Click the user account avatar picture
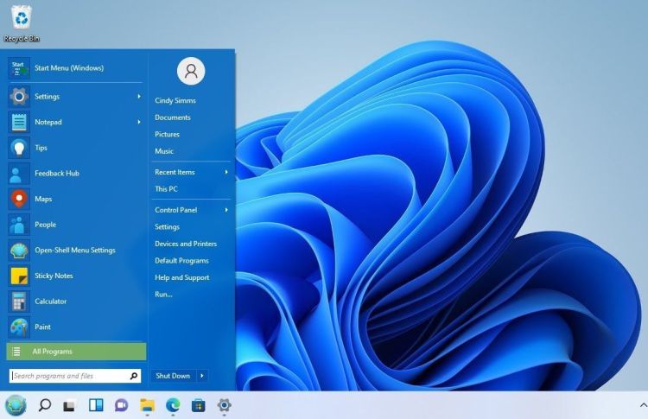Screen dimensions: 648x419 coord(191,72)
